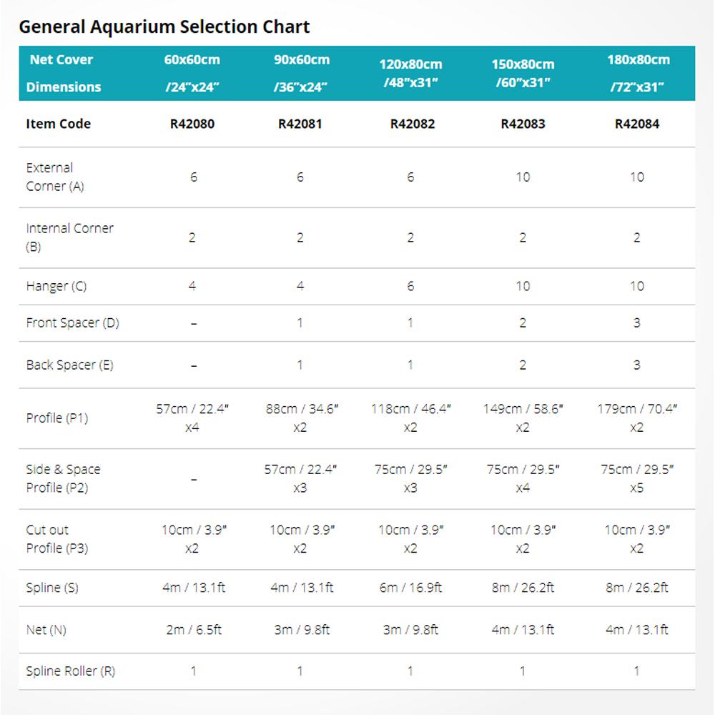
Task: Select the 88cm / 34.6" profile cell
Action: (301, 418)
